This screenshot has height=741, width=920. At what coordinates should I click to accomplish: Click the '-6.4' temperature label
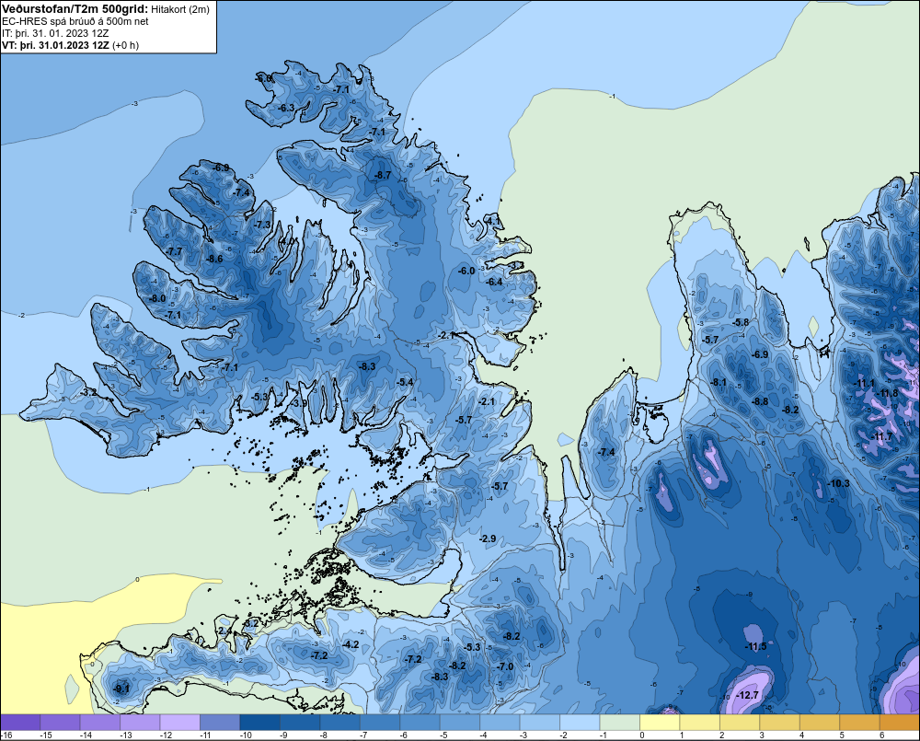494,282
